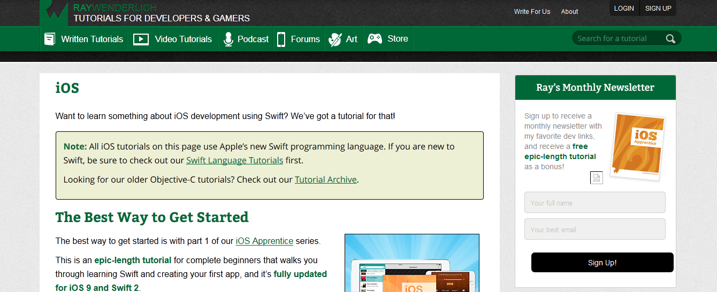Click the free epic-length tutorial newsletter text

pos(561,152)
